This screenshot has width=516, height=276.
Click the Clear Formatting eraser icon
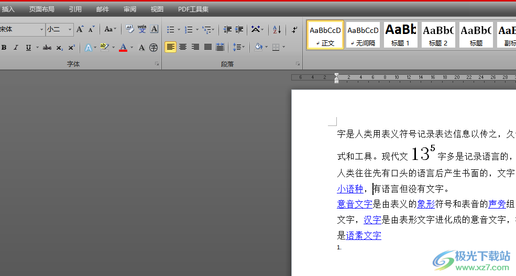tap(130, 29)
